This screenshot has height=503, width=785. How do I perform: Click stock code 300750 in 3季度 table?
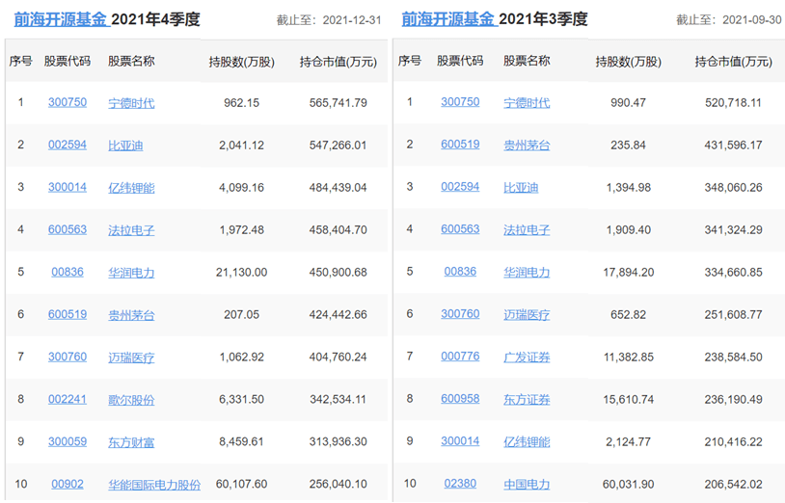click(460, 102)
